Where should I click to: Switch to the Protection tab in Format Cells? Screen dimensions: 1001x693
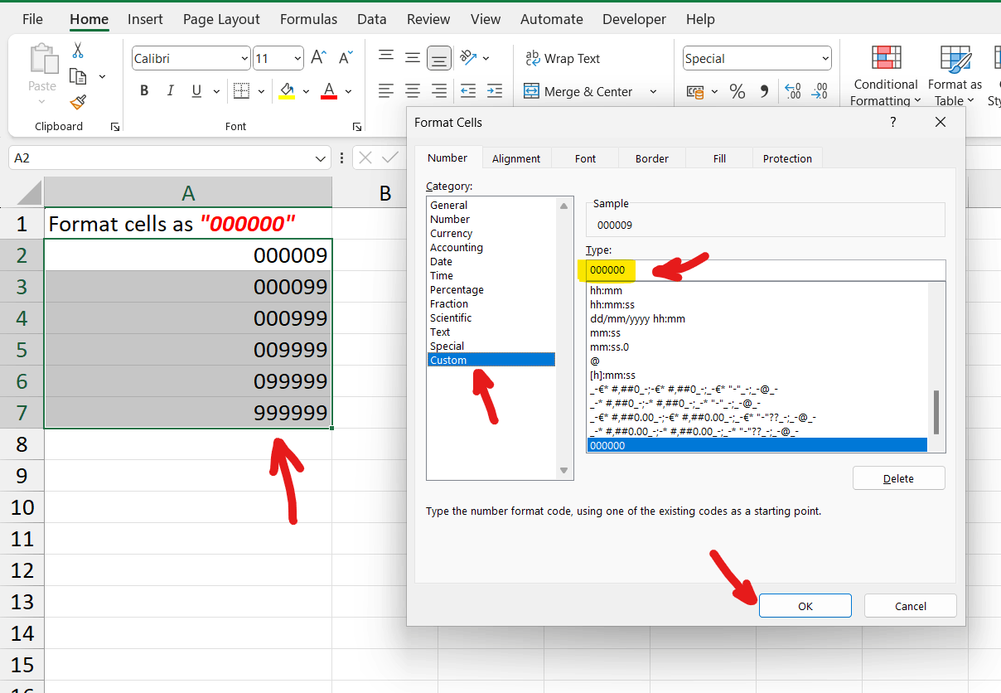(x=787, y=158)
